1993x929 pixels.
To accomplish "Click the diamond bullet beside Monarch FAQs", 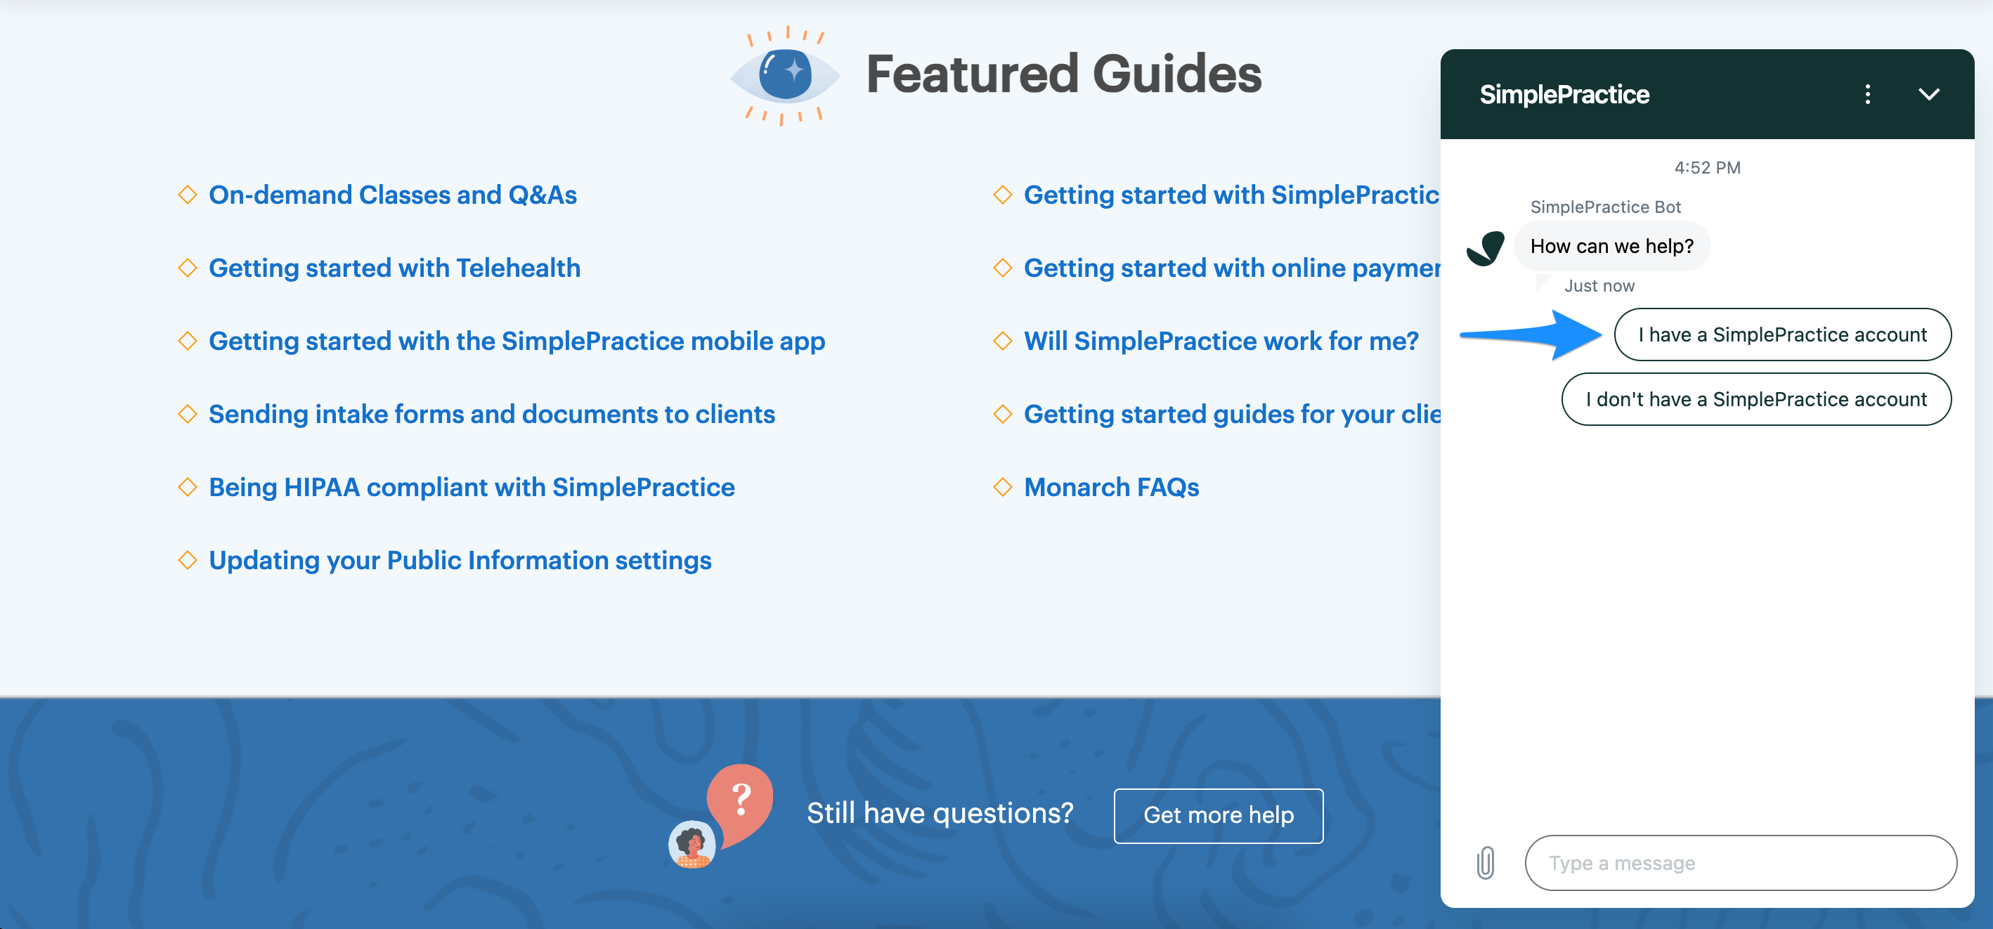I will 1003,486.
